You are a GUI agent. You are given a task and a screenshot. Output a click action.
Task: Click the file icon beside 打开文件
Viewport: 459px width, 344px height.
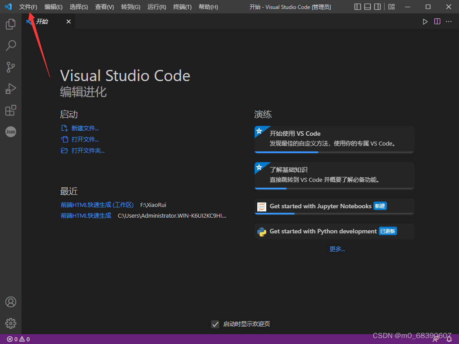(65, 139)
